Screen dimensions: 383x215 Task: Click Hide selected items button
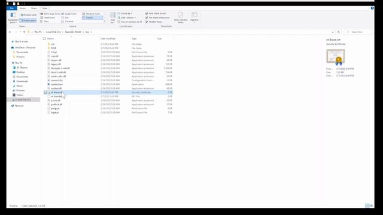[x=181, y=18]
